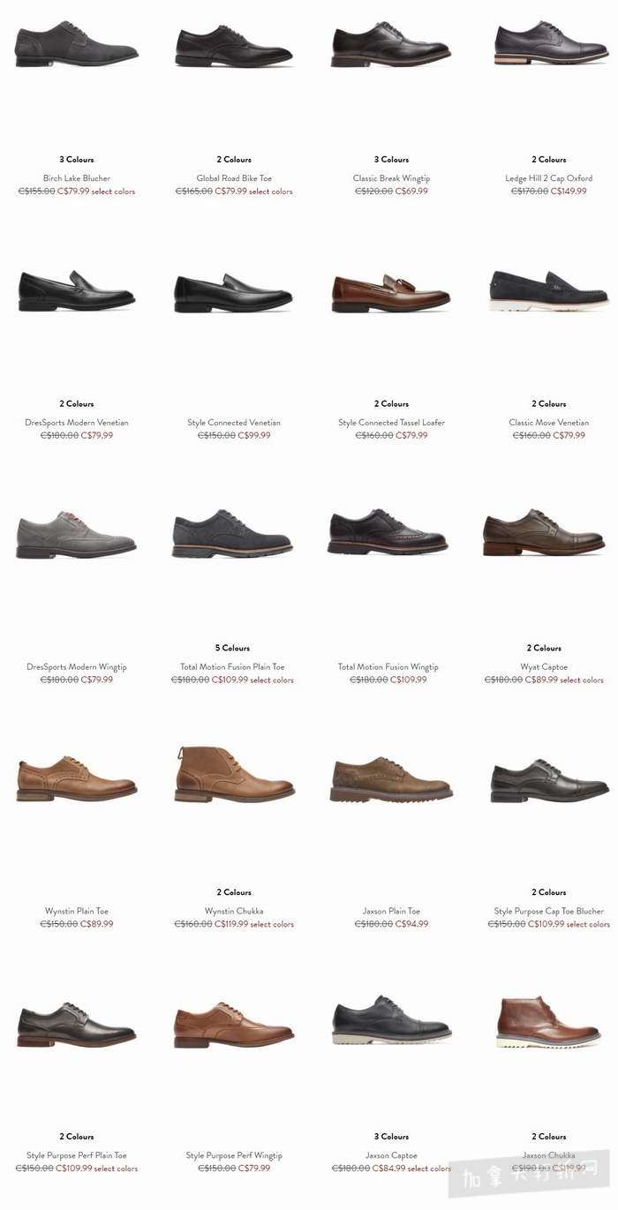Click the Global Road Bike Toe shoe photo
The image size is (618, 1210).
pos(234,46)
